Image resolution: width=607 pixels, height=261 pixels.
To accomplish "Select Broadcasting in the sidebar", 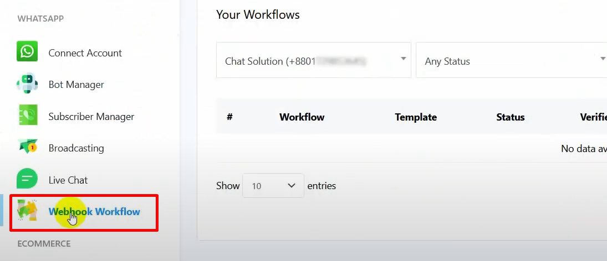I will (x=76, y=148).
